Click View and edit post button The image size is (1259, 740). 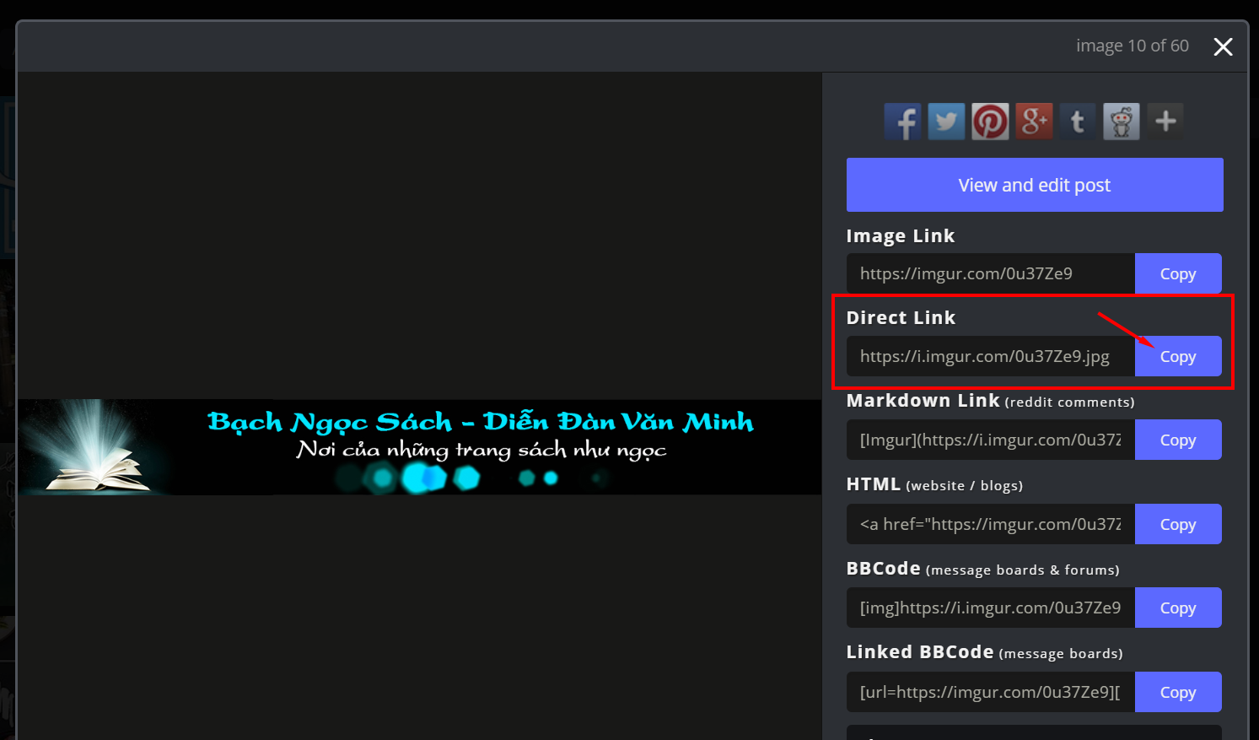click(x=1034, y=185)
